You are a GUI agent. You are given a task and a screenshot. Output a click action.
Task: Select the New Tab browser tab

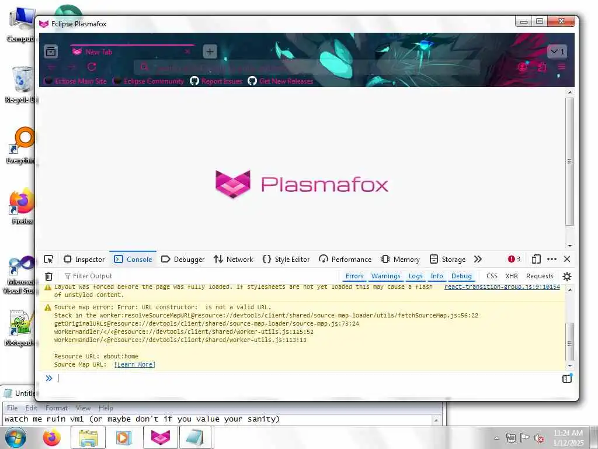[132, 51]
